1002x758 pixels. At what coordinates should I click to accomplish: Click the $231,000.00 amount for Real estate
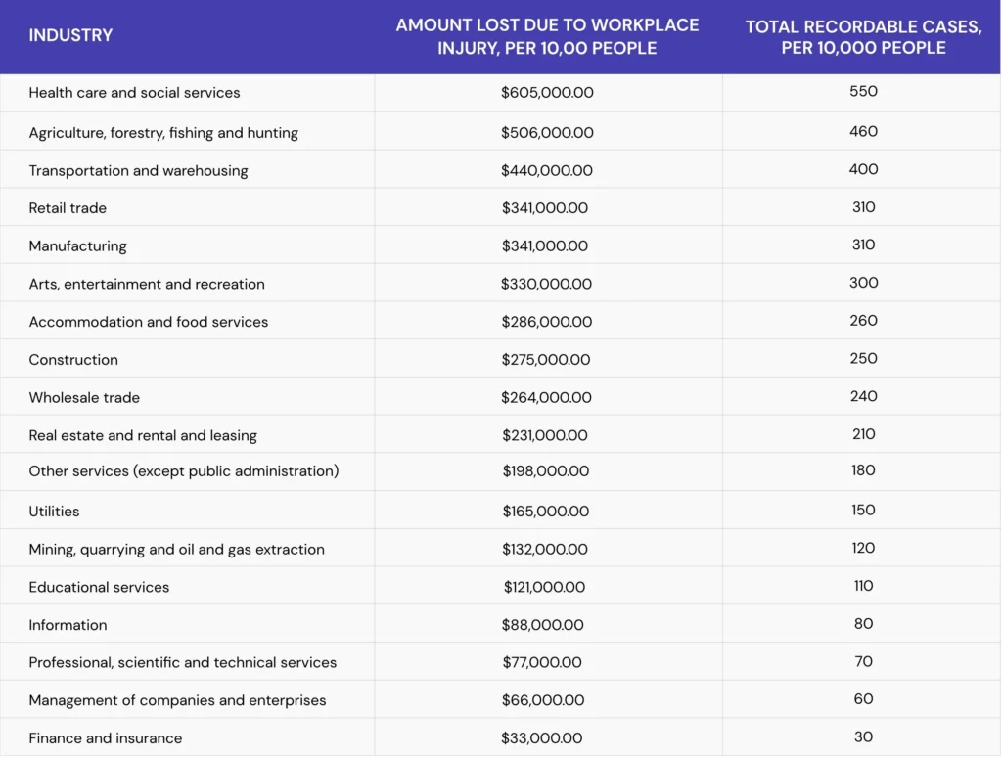(x=545, y=436)
